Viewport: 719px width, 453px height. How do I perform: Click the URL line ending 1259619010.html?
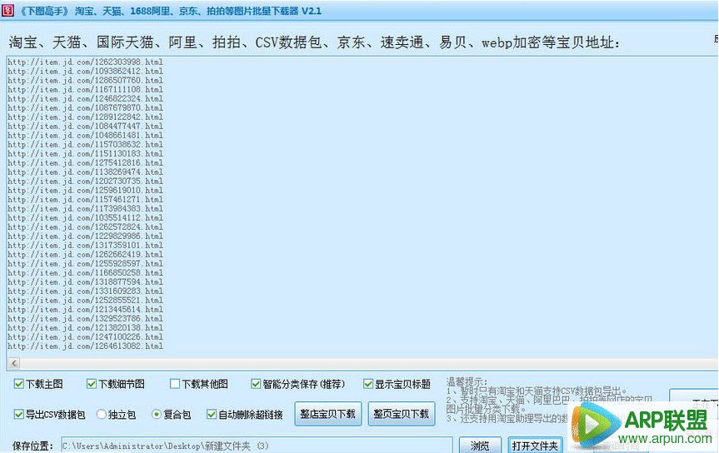click(x=85, y=191)
